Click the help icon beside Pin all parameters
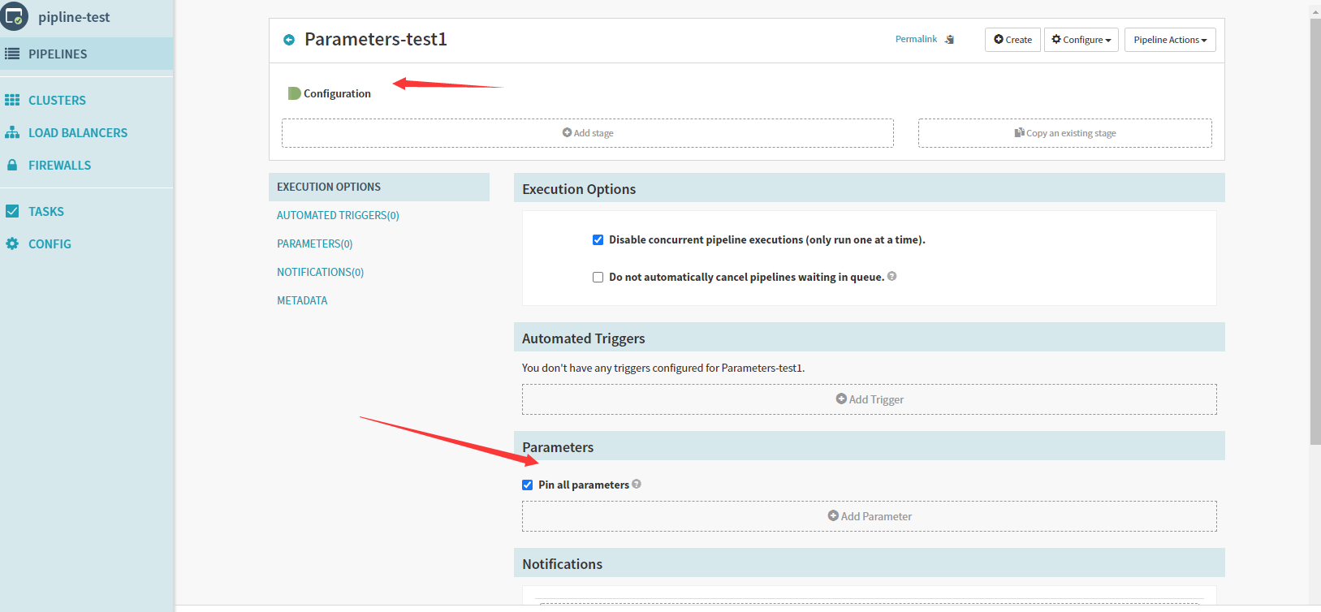1321x612 pixels. (637, 484)
